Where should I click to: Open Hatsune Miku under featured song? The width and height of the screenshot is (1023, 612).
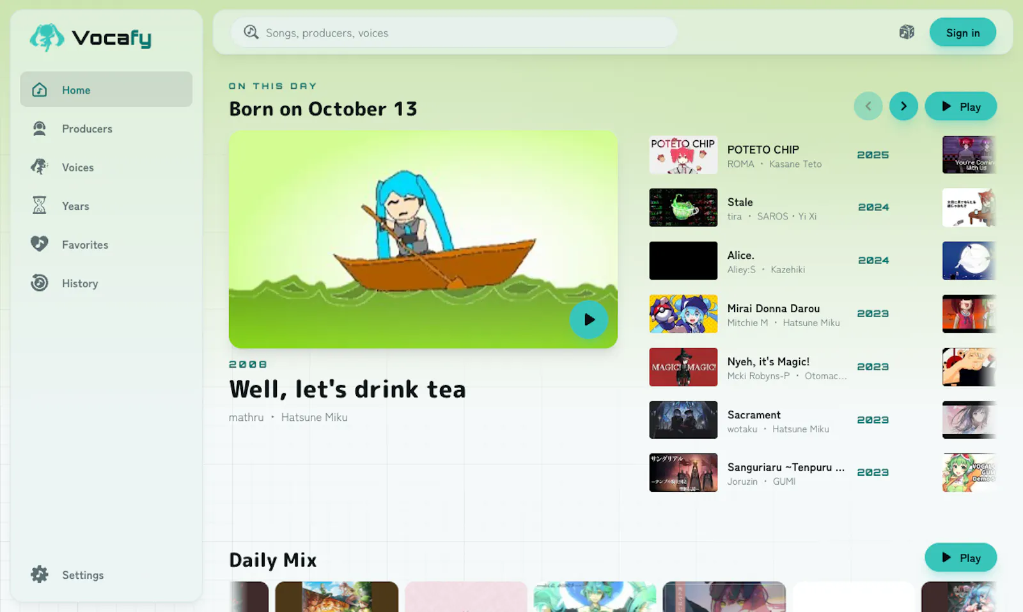click(315, 417)
